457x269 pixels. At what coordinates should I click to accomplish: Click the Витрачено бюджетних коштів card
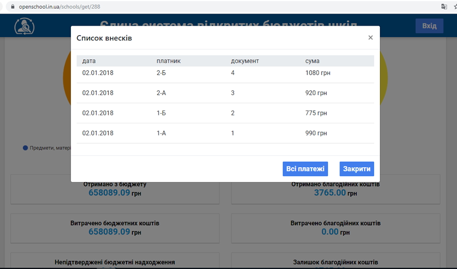(x=115, y=227)
